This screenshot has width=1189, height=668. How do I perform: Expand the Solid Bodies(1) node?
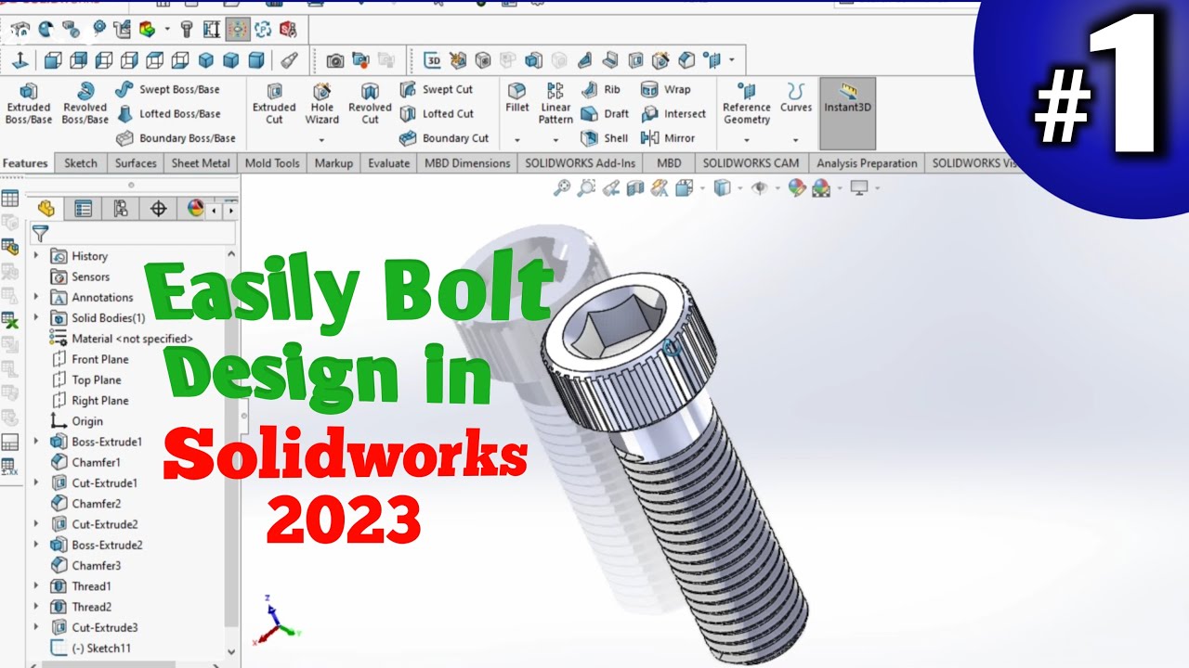pyautogui.click(x=36, y=317)
